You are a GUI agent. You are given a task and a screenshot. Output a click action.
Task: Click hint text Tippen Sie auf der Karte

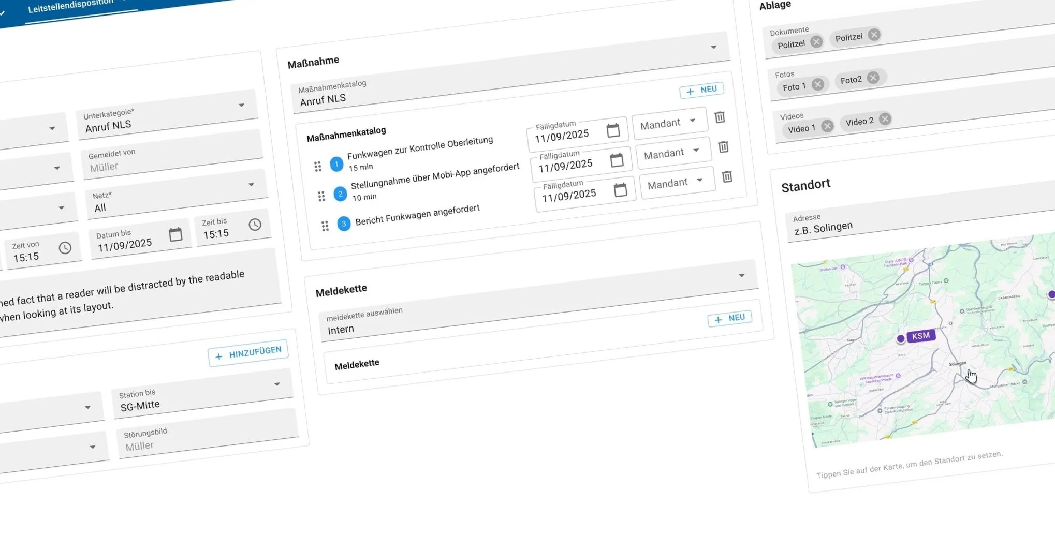pyautogui.click(x=910, y=465)
